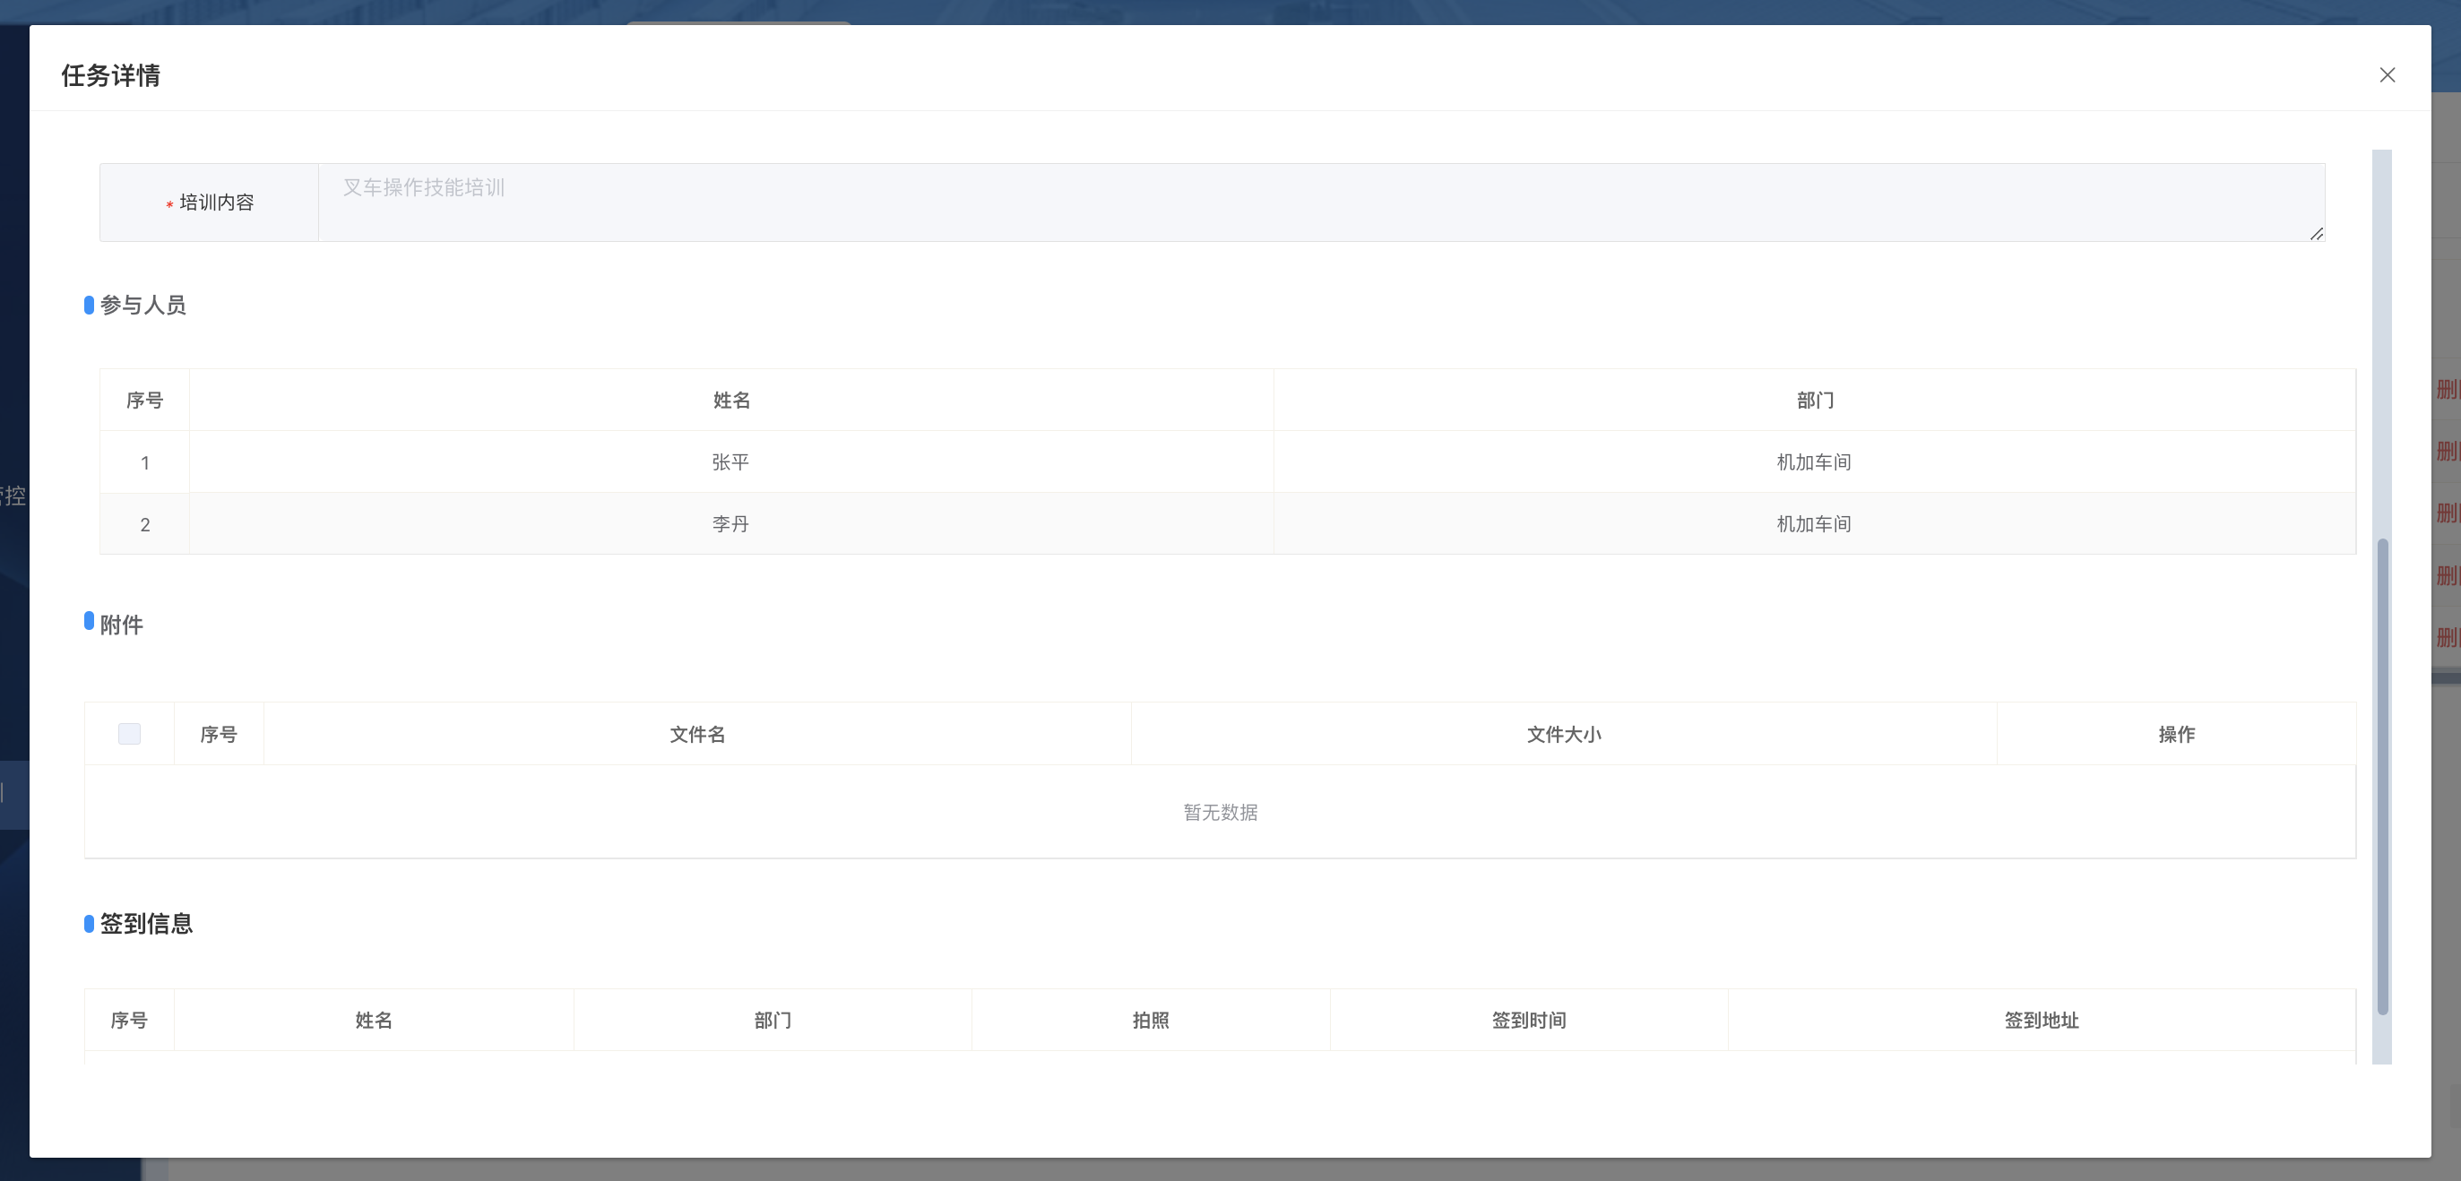Click the 操作 column header
2461x1181 pixels.
(x=2175, y=734)
